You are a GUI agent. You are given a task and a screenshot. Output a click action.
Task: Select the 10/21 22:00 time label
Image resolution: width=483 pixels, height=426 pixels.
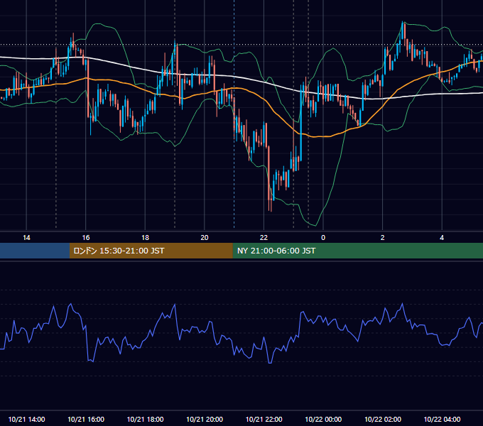pos(264,419)
